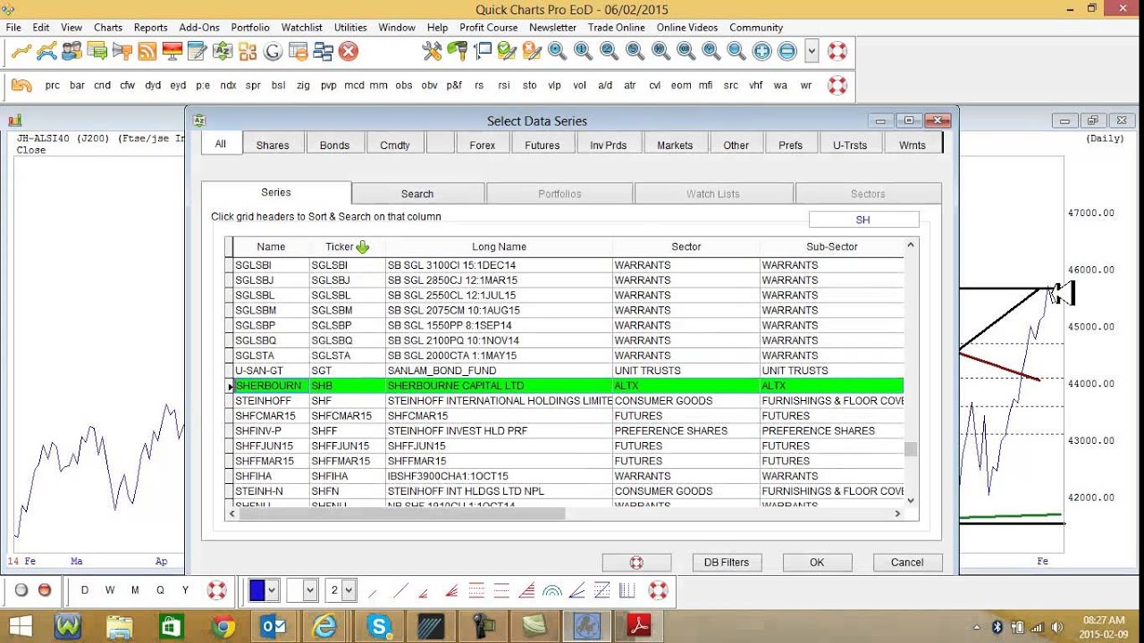
Task: Click the blue minus zoom-out icon
Action: coord(786,51)
